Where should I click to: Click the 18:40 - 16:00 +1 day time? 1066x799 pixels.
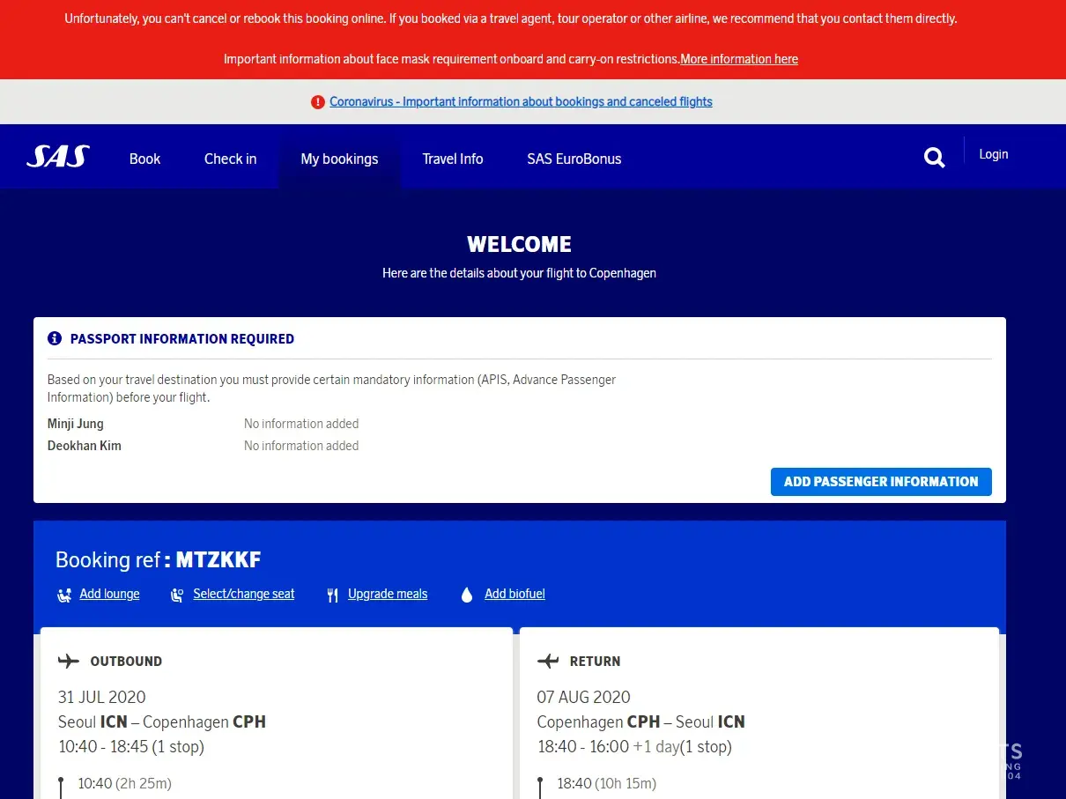634,747
